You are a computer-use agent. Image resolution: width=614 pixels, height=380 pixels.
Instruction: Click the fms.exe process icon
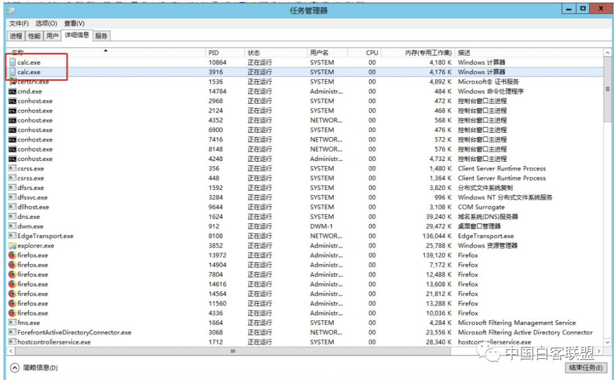[x=12, y=323]
